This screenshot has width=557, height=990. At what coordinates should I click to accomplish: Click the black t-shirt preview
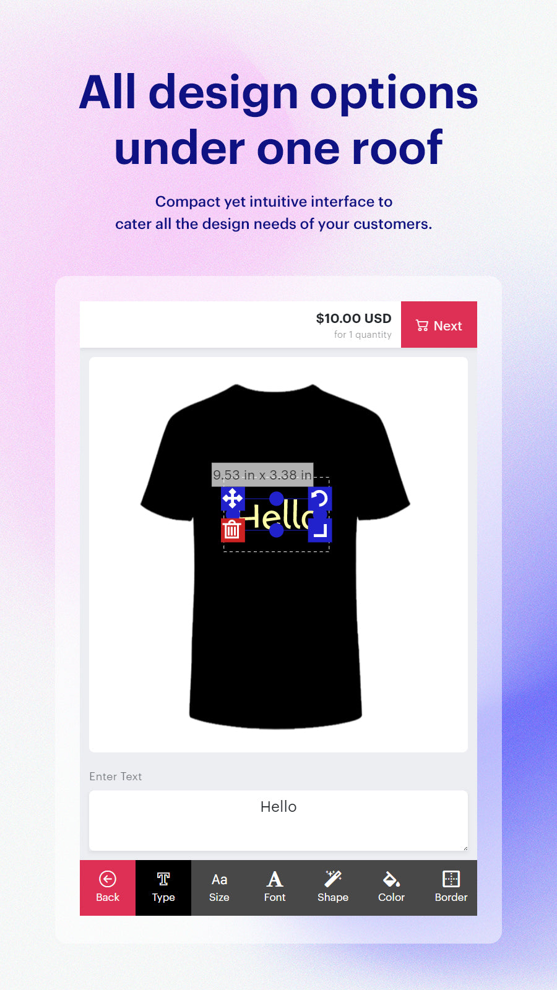pyautogui.click(x=275, y=619)
